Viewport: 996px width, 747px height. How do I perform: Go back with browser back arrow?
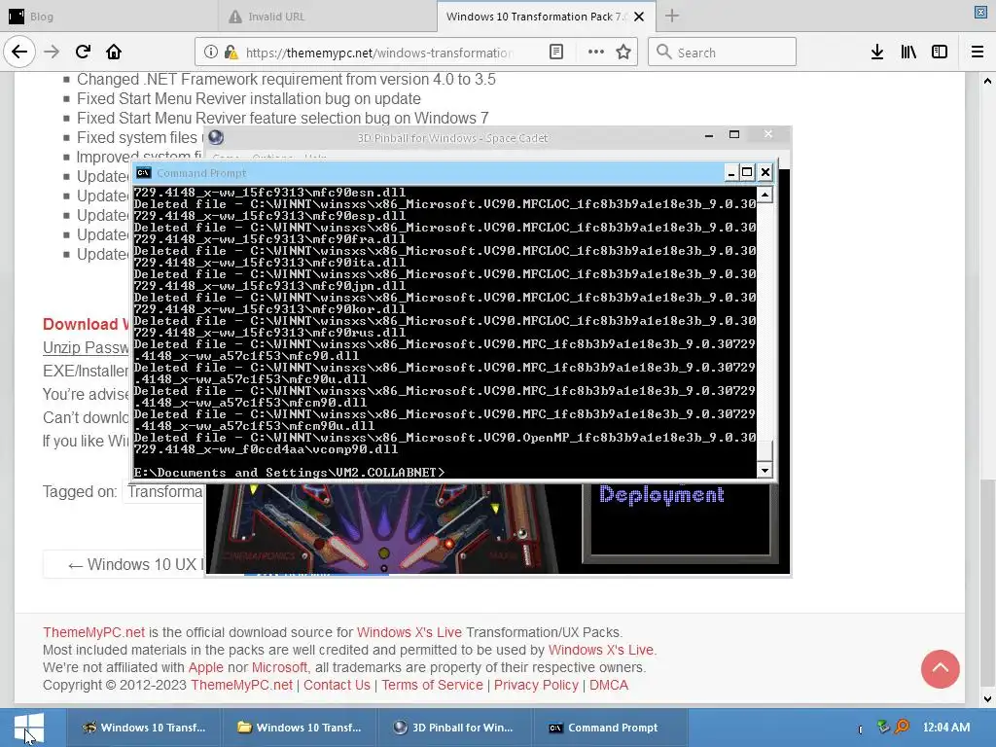pos(19,53)
